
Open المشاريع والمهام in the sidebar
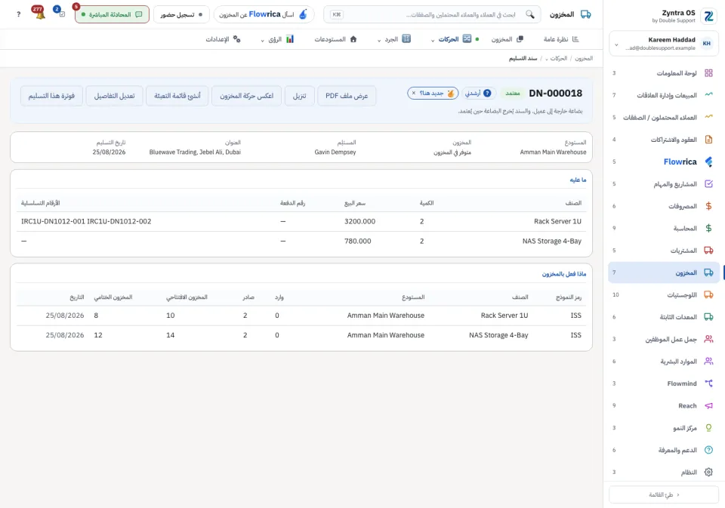coord(664,184)
